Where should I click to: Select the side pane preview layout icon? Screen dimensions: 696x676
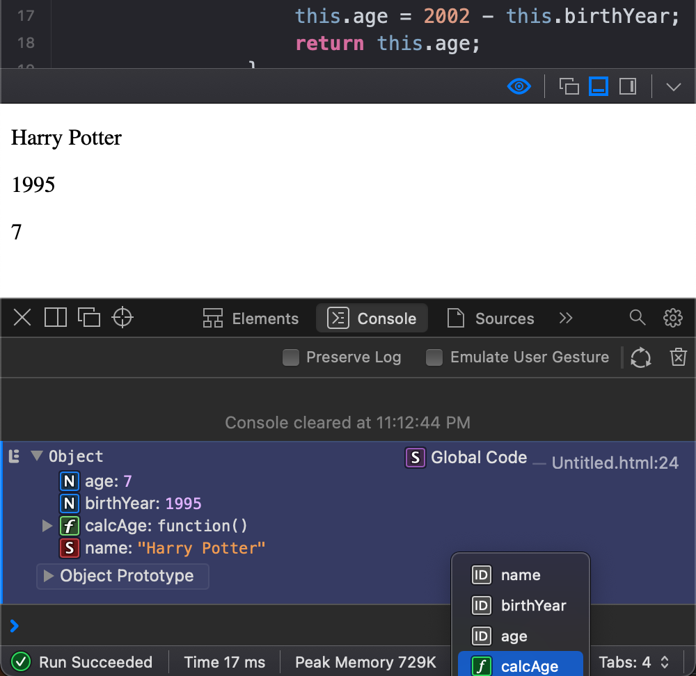pyautogui.click(x=628, y=86)
